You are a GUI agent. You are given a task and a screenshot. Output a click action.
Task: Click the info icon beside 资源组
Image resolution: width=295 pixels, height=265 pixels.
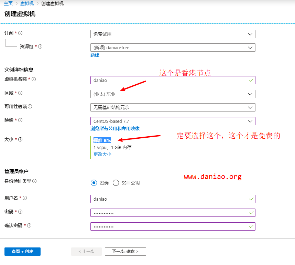pyautogui.click(x=40, y=46)
